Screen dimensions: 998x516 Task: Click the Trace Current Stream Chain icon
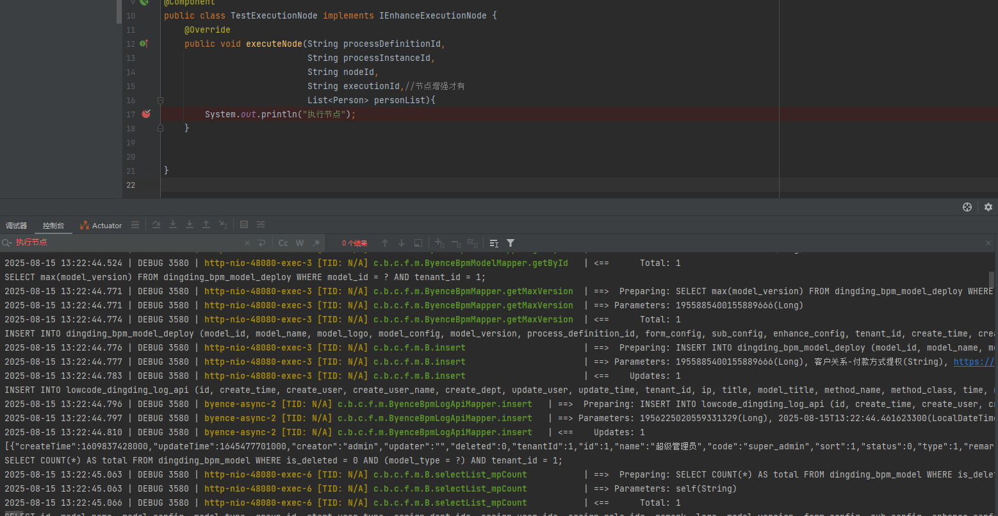(261, 225)
